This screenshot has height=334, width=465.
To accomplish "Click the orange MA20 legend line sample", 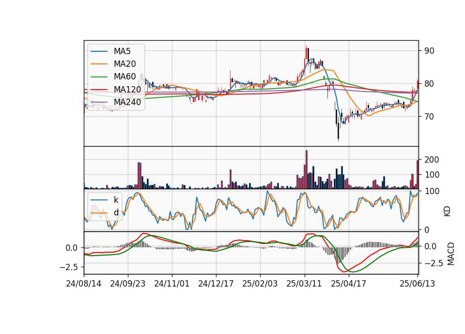I will click(99, 64).
